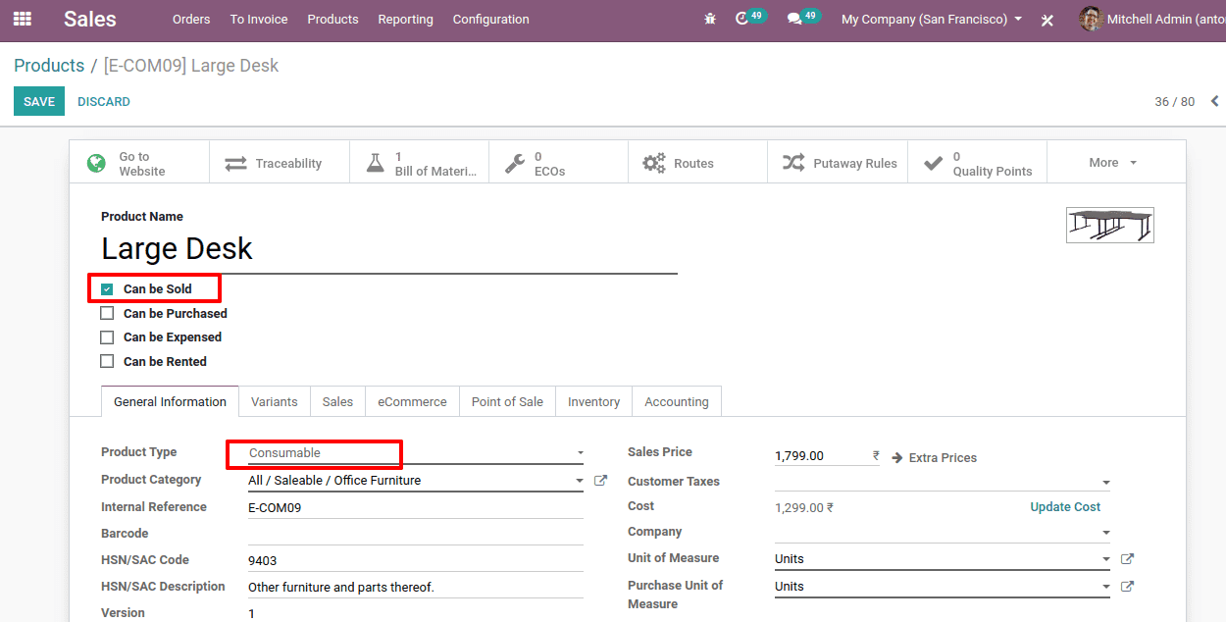Screen dimensions: 1226x622
Task: Uncheck the Can be Sold checkbox
Action: pos(107,289)
